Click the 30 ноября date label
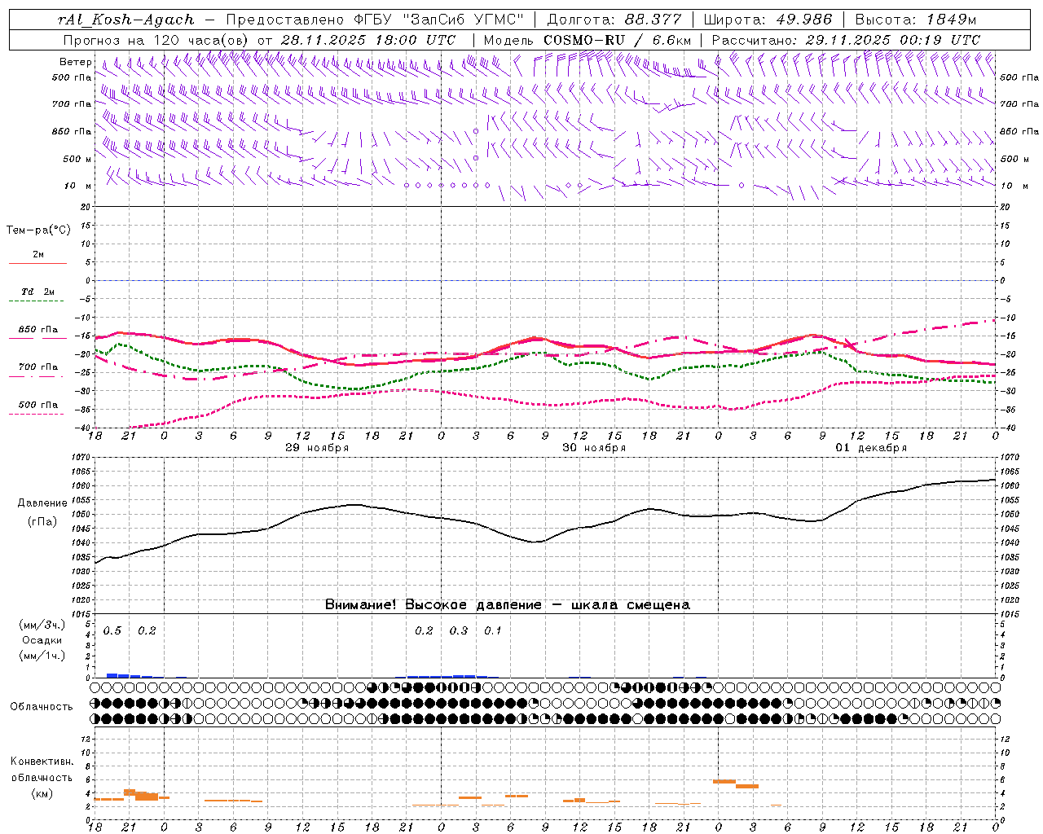The image size is (1043, 834). pyautogui.click(x=594, y=448)
